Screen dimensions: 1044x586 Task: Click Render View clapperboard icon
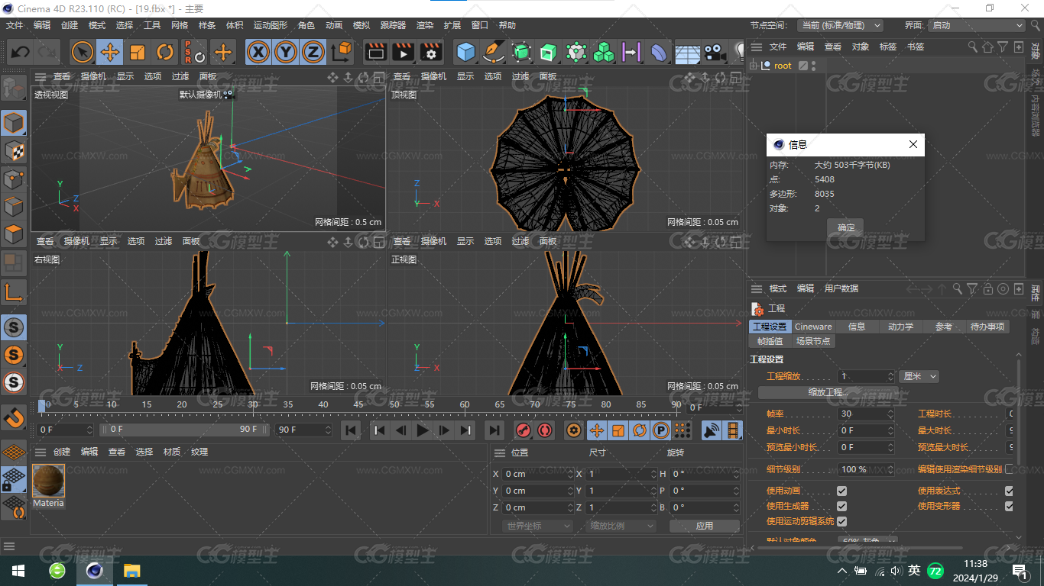375,52
